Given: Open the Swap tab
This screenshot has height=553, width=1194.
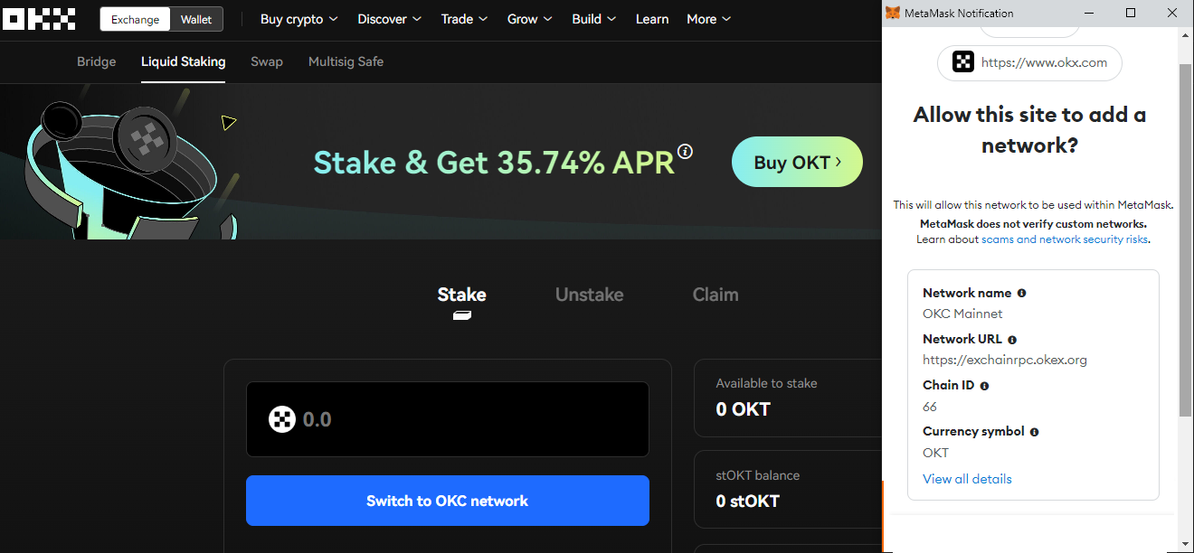Looking at the screenshot, I should [267, 61].
